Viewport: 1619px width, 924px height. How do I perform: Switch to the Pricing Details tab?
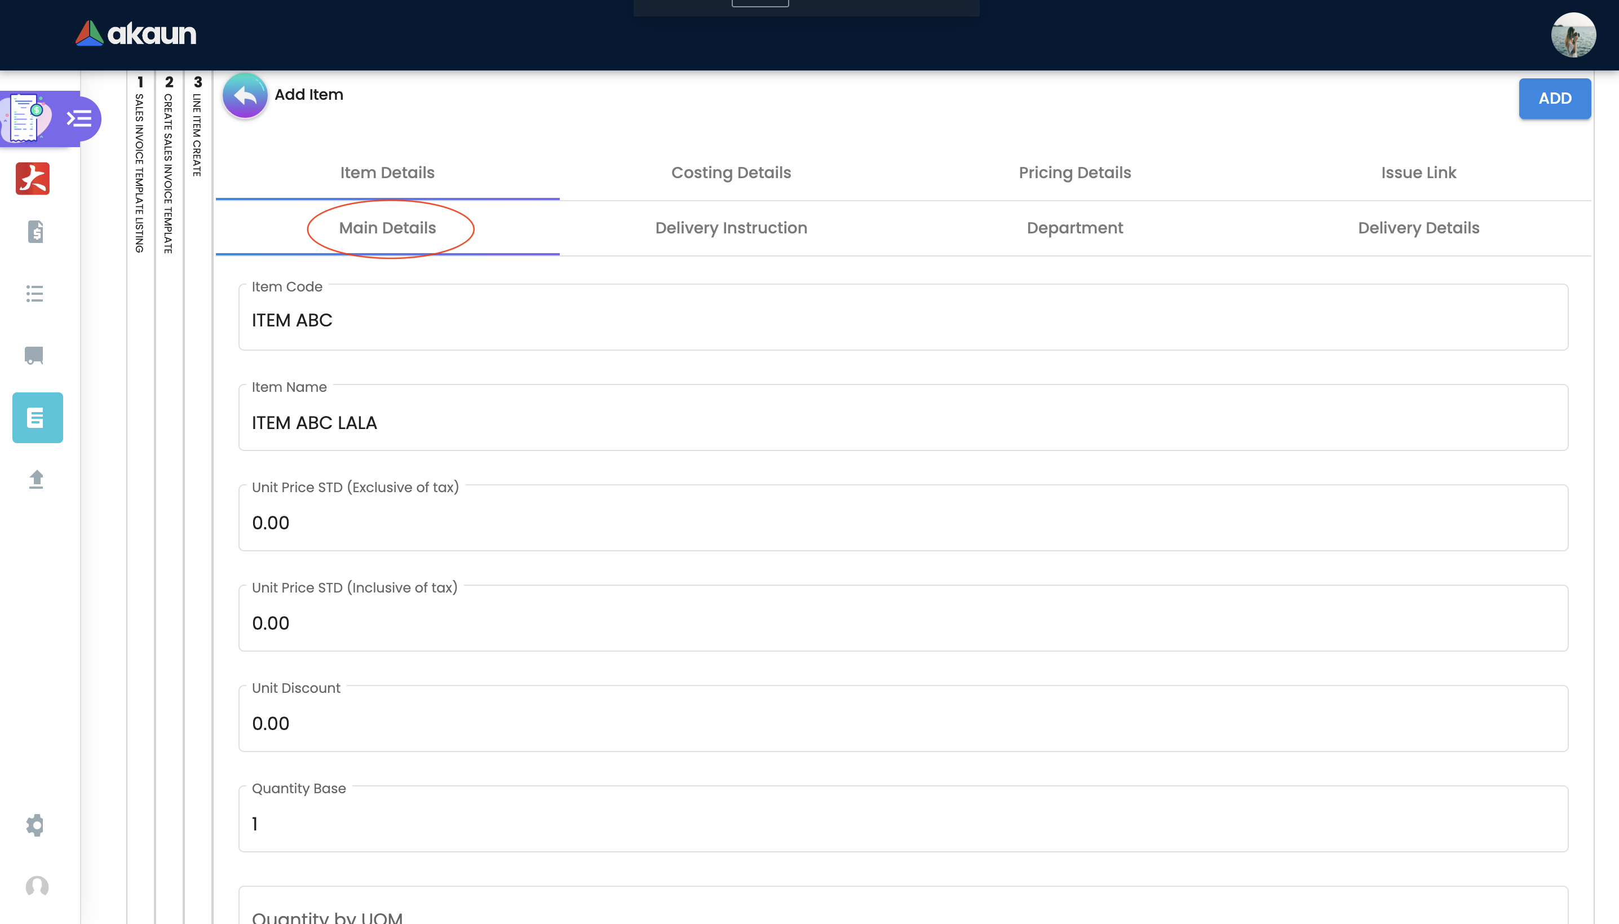(1074, 173)
